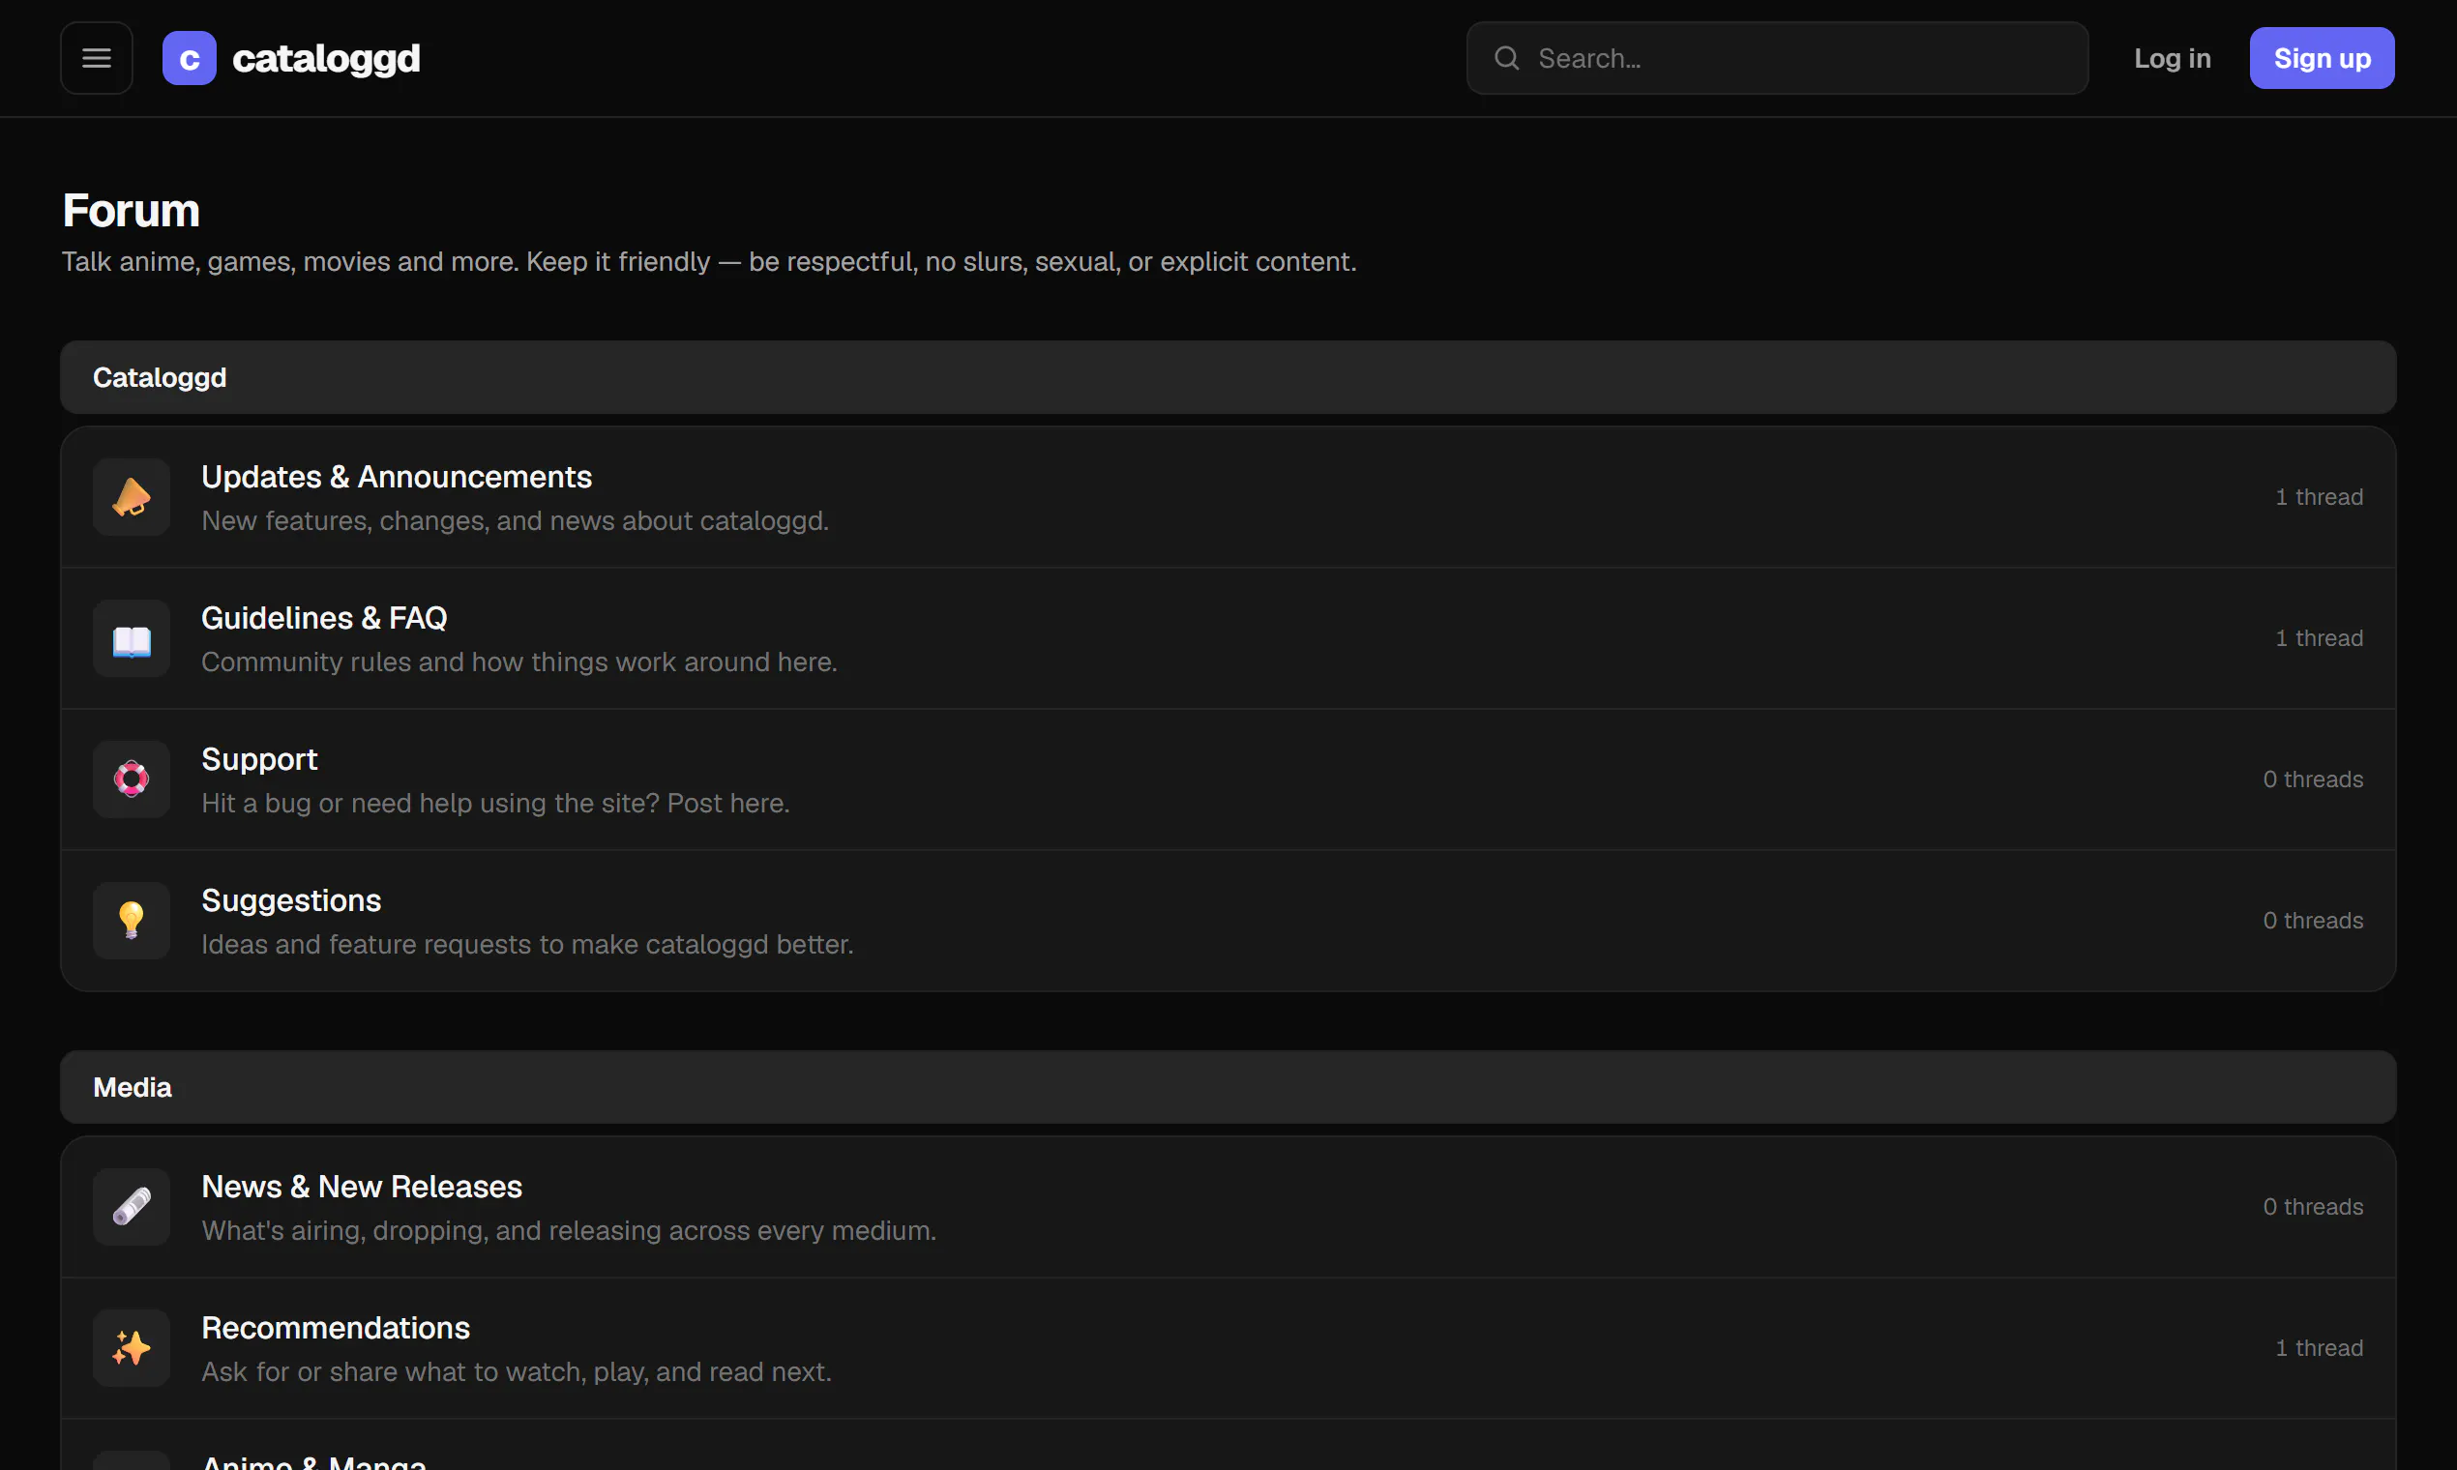Click '0 threads' count for Suggestions
Screen dimensions: 2457x1470
click(x=2312, y=922)
